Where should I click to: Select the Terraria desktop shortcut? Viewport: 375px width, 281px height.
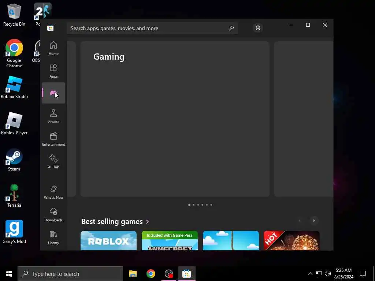14,196
